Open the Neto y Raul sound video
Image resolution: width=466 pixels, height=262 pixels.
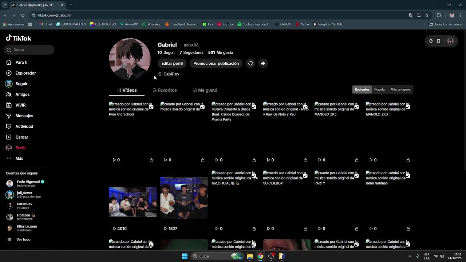[x=287, y=133]
